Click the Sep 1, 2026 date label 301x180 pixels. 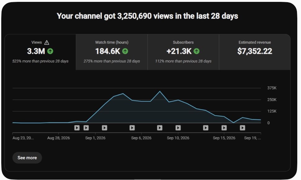pyautogui.click(x=95, y=138)
